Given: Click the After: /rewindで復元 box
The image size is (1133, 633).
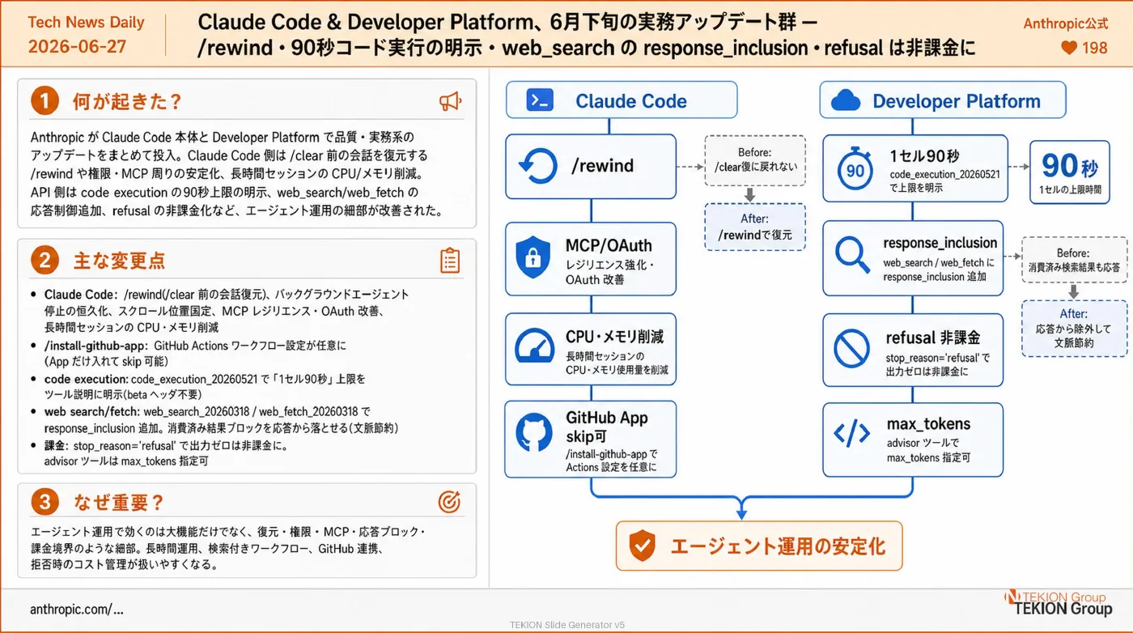Looking at the screenshot, I should pyautogui.click(x=754, y=227).
